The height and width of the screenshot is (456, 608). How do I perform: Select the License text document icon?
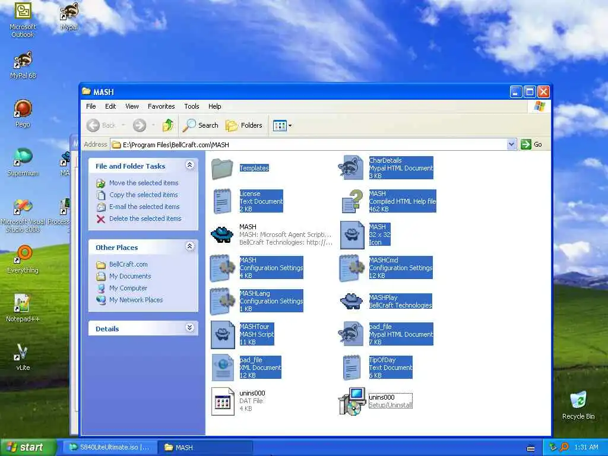click(x=222, y=201)
